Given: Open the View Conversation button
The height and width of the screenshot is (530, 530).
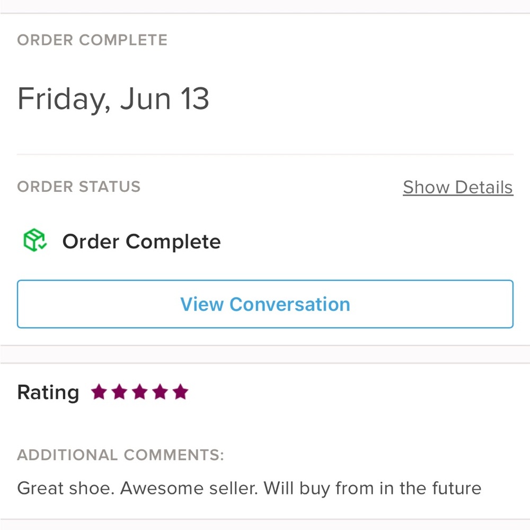Looking at the screenshot, I should (x=266, y=304).
